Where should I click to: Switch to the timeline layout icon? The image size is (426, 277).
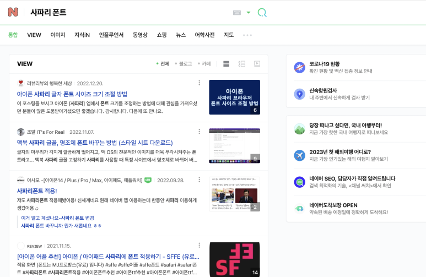[x=242, y=64]
